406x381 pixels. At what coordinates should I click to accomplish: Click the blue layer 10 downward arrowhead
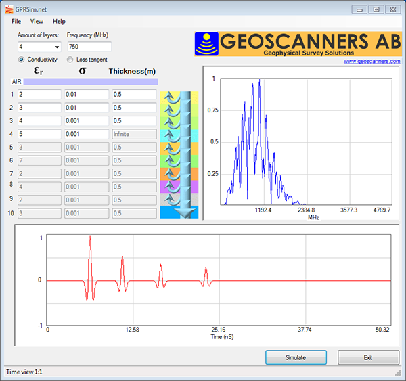tap(185, 213)
